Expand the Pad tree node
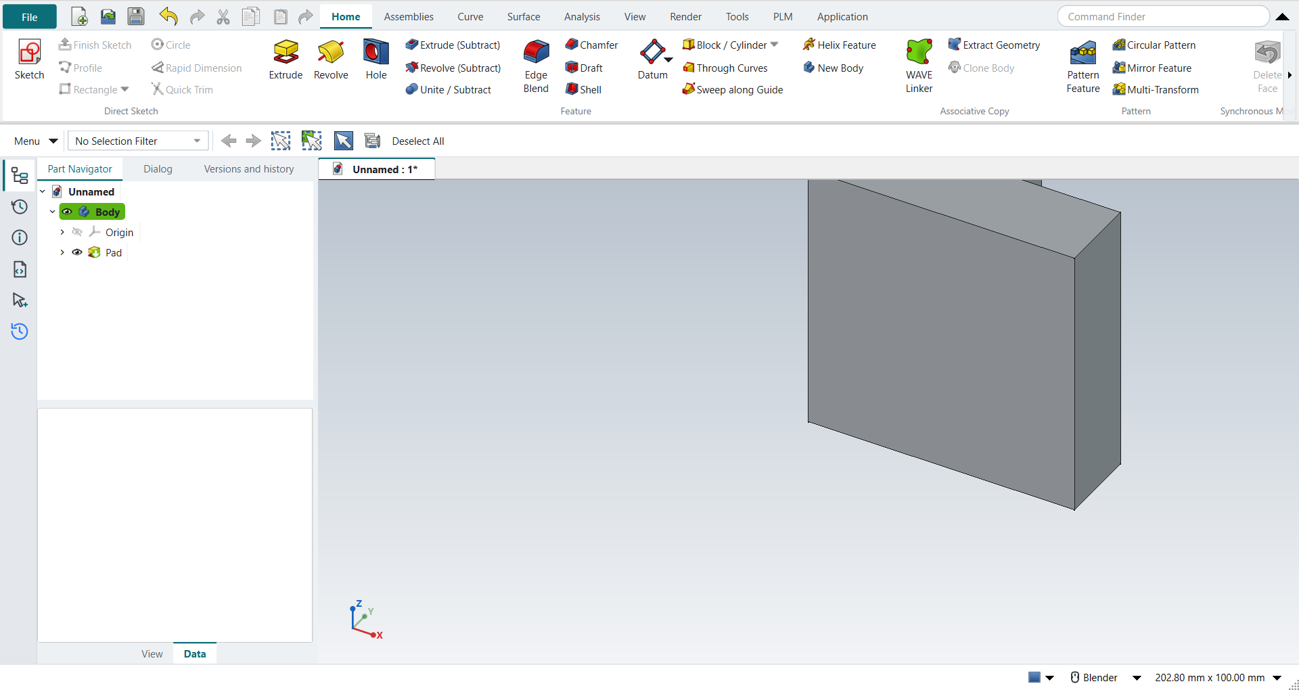This screenshot has height=690, width=1299. tap(62, 252)
